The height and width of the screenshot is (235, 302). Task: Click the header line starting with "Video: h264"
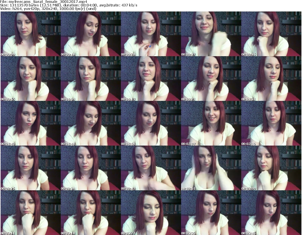point(48,9)
